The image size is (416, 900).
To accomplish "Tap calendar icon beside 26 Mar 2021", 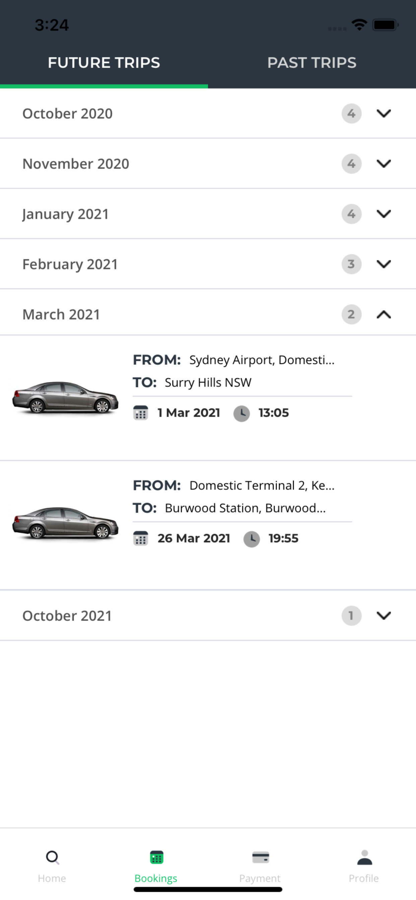I will click(141, 538).
